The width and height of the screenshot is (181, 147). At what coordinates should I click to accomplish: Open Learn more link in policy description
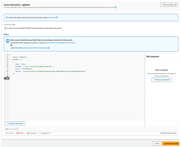112,7
